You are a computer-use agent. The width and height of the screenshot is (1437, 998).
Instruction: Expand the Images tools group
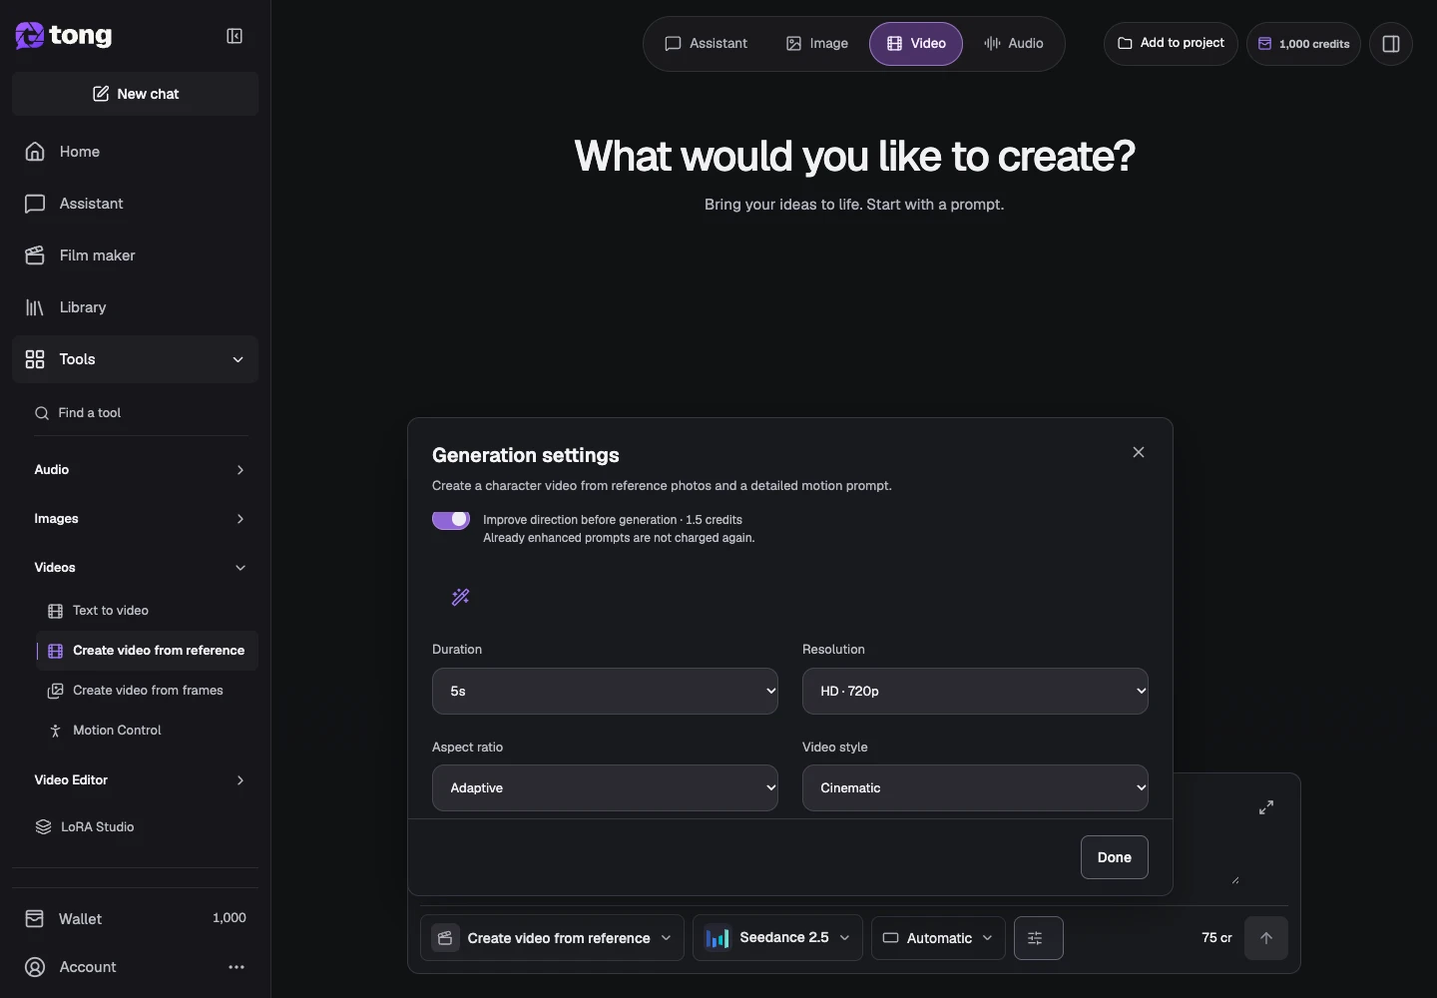(141, 519)
